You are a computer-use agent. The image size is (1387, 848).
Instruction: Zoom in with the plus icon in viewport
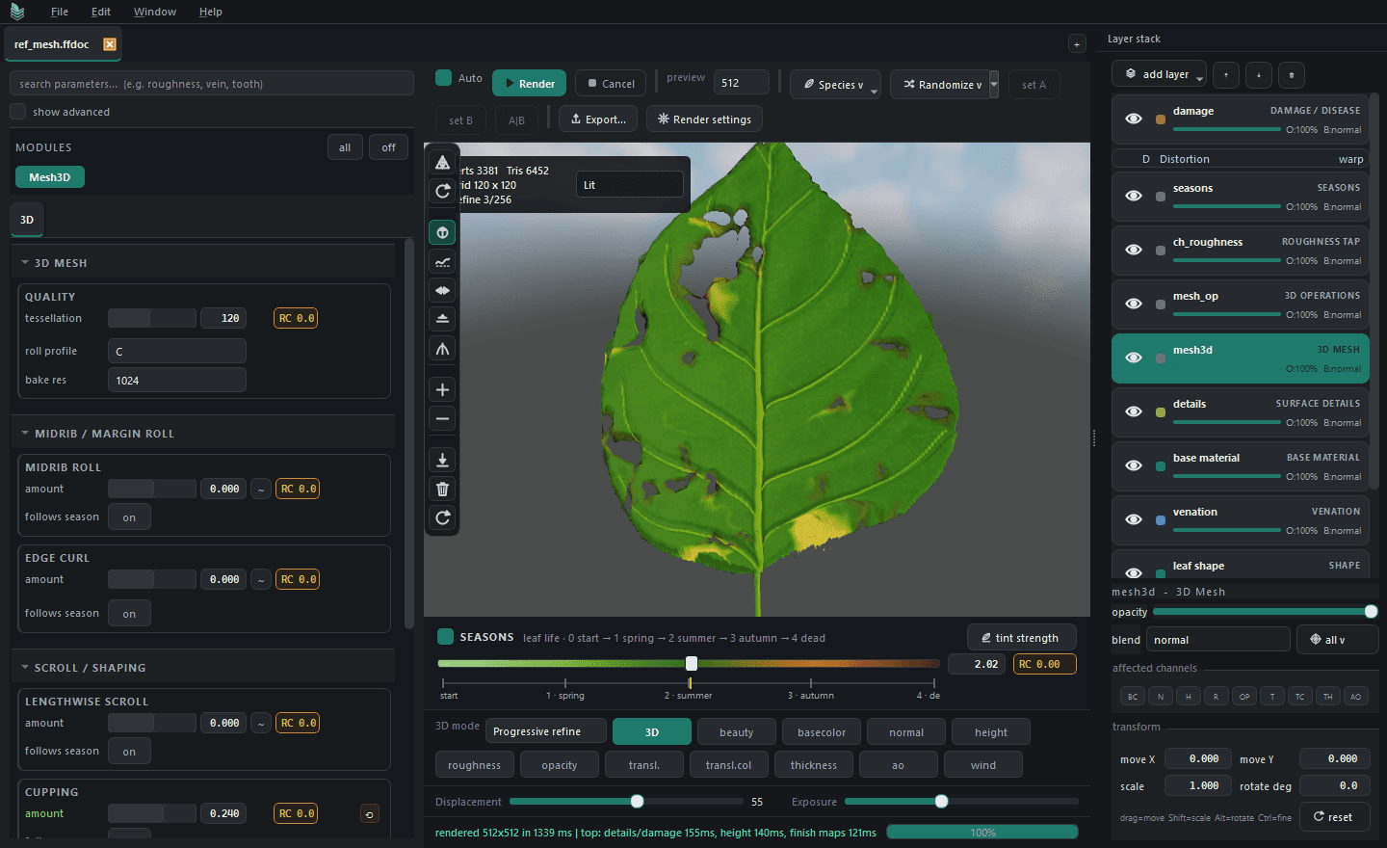click(442, 389)
